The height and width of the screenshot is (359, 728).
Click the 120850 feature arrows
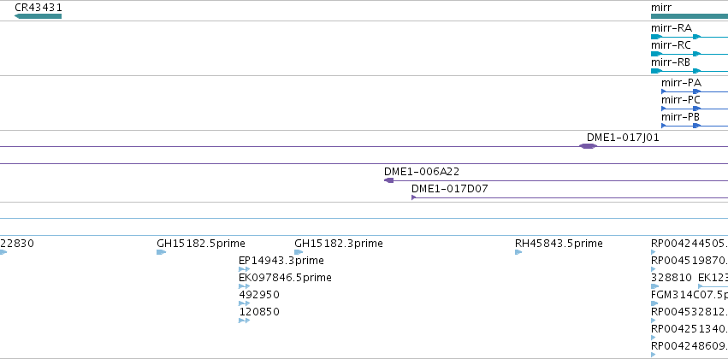(x=244, y=321)
